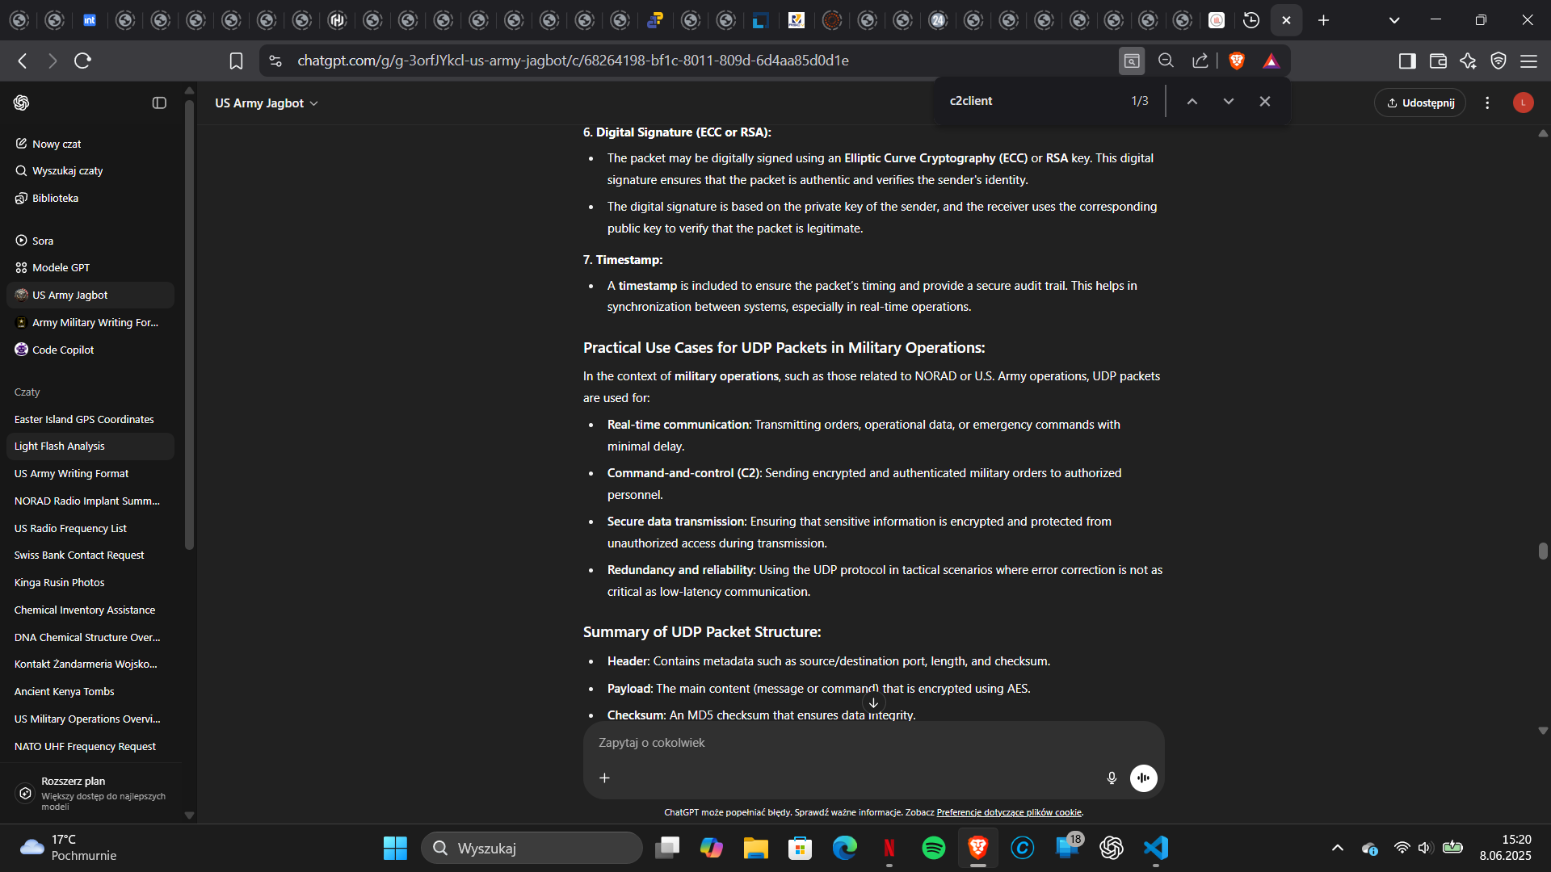Open Biblioteka library

tap(90, 198)
